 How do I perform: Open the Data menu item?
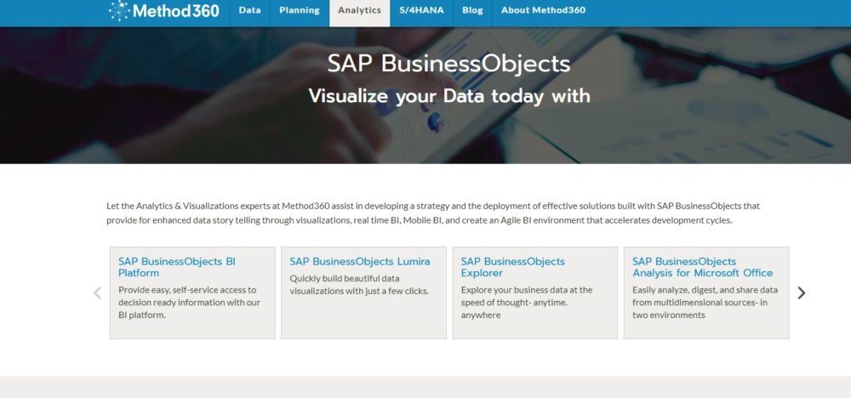click(249, 10)
